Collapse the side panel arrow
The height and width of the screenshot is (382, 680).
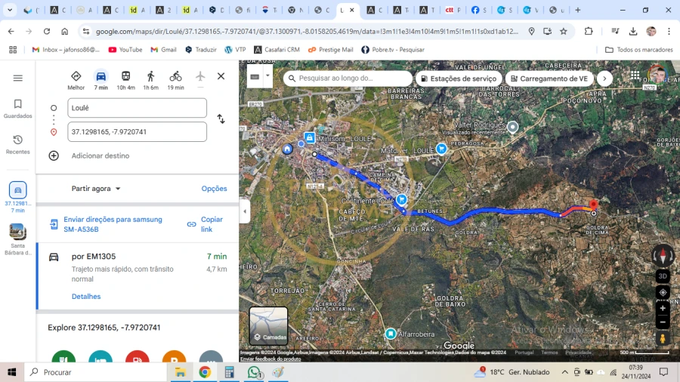click(244, 212)
